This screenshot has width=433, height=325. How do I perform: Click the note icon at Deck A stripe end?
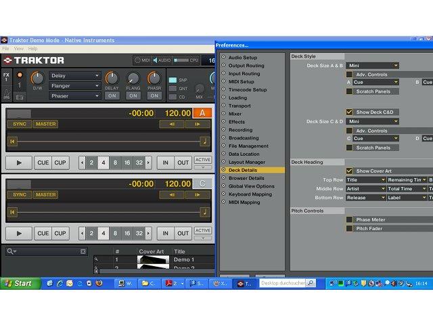pyautogui.click(x=204, y=142)
